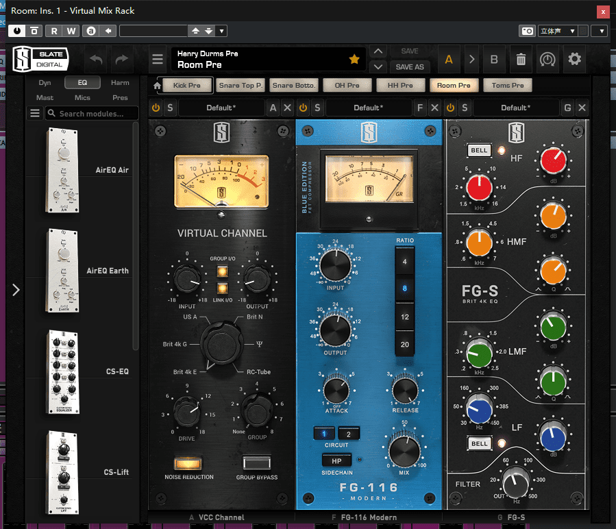Select circuit 1 on FG-116

[x=324, y=434]
